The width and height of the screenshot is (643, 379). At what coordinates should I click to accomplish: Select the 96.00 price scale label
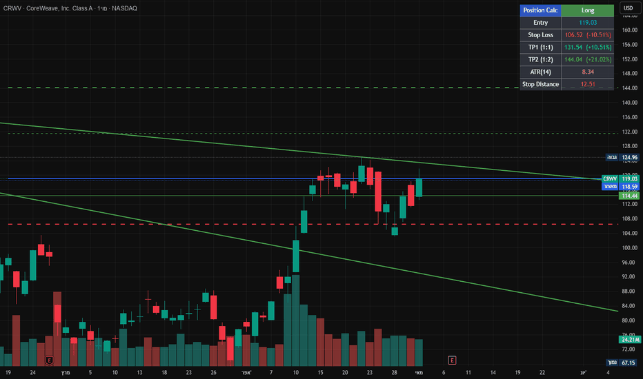629,263
